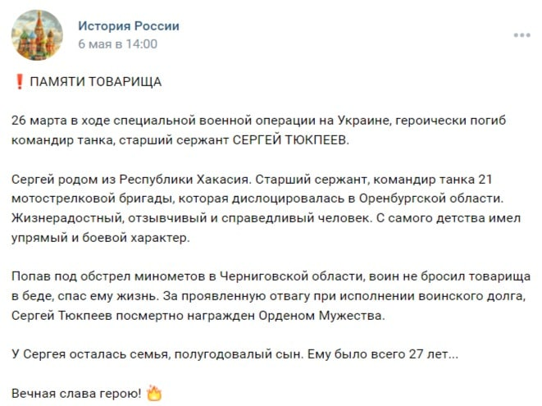The height and width of the screenshot is (406, 542).
Task: Click "26 марта" at the paragraph start
Action: tap(39, 121)
